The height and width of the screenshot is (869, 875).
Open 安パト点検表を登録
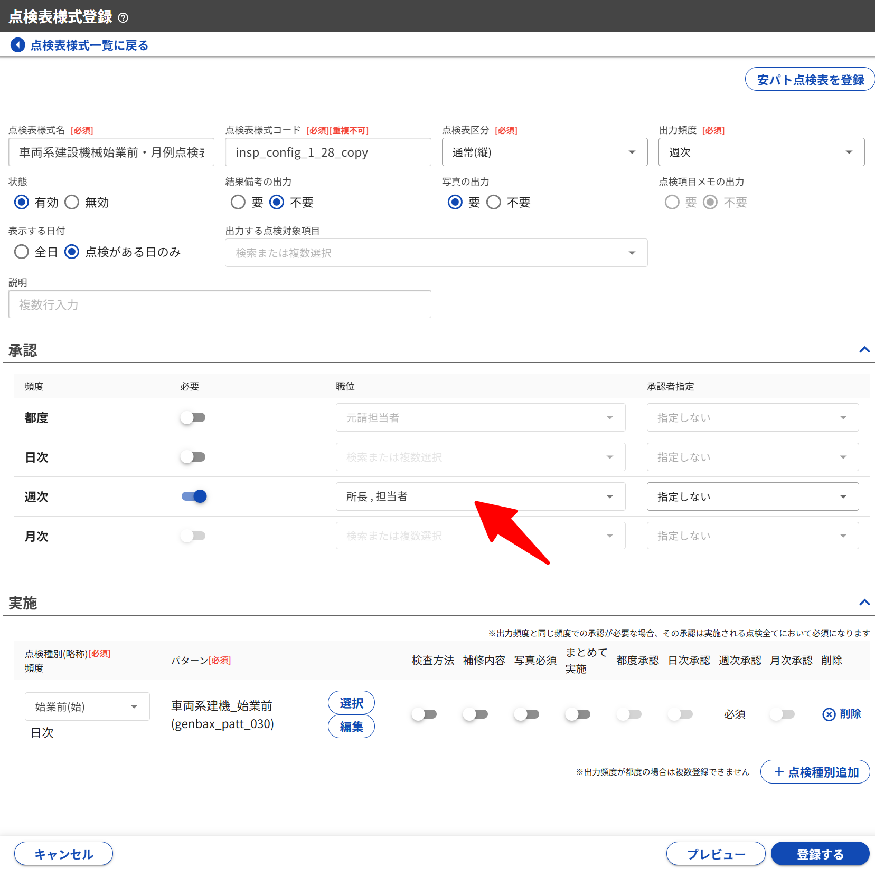point(810,79)
